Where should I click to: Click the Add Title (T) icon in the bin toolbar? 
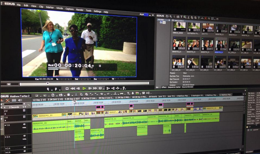pyautogui.click(x=181, y=16)
